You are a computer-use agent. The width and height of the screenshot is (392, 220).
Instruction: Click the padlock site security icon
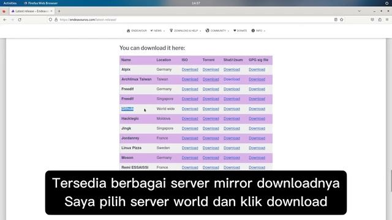tap(56, 20)
